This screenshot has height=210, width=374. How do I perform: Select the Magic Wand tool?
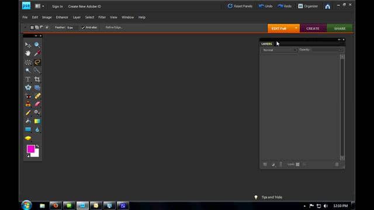[28, 71]
